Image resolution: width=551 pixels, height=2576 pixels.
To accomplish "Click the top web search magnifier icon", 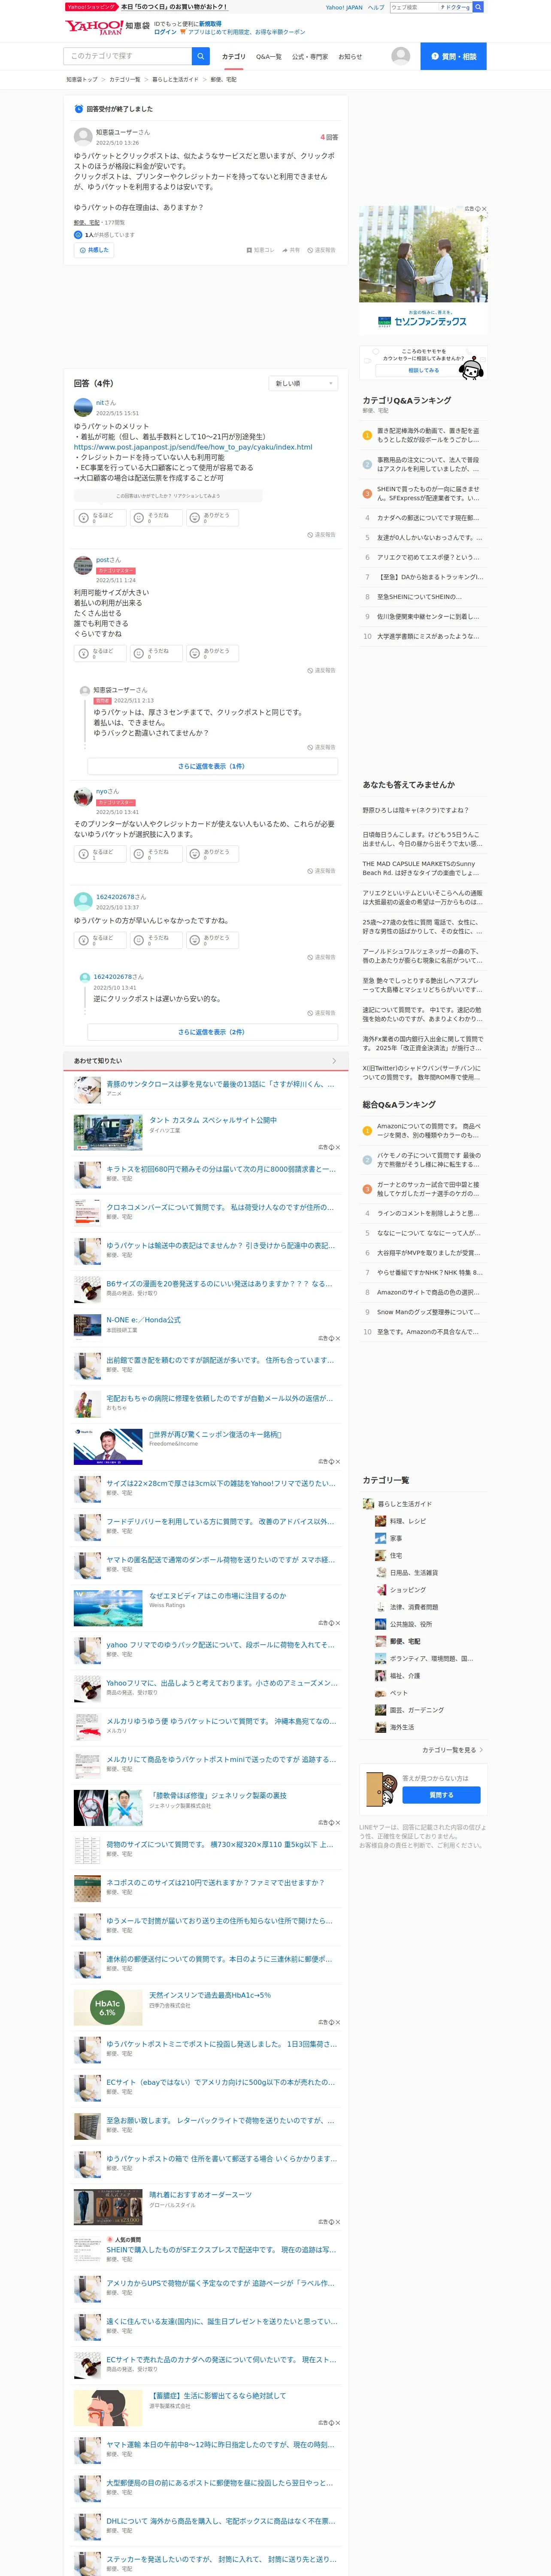I will click(x=478, y=7).
